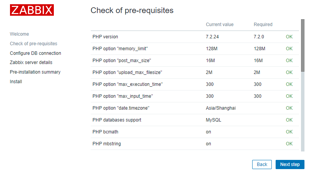Click OK status for PHP mbstring

point(289,144)
